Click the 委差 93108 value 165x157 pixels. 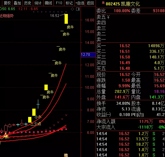[158, 11]
